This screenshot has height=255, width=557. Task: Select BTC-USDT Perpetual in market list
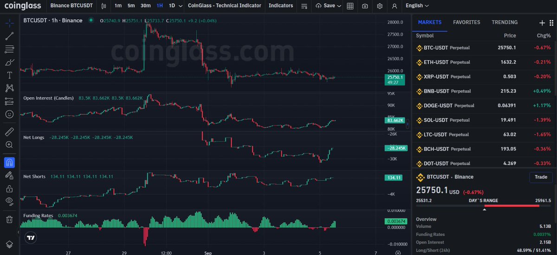point(484,48)
